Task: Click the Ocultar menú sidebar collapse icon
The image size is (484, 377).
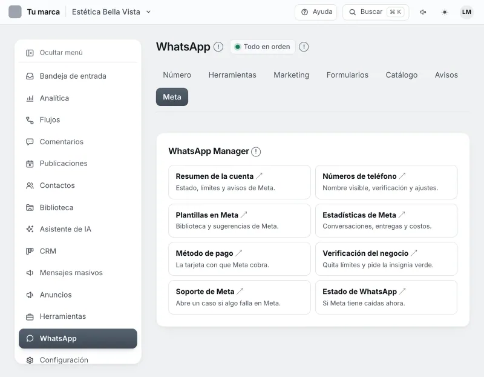Action: (30, 53)
